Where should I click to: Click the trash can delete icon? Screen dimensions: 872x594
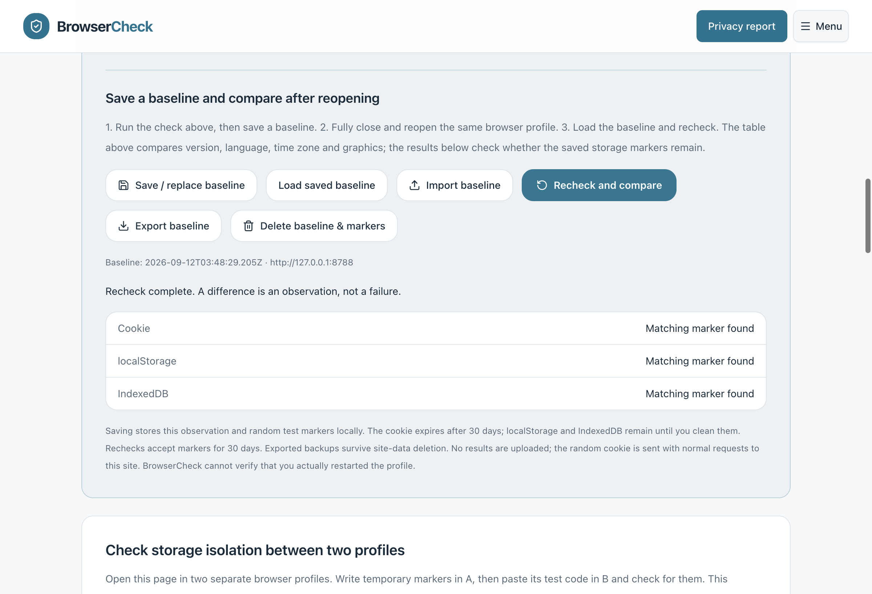(x=249, y=226)
